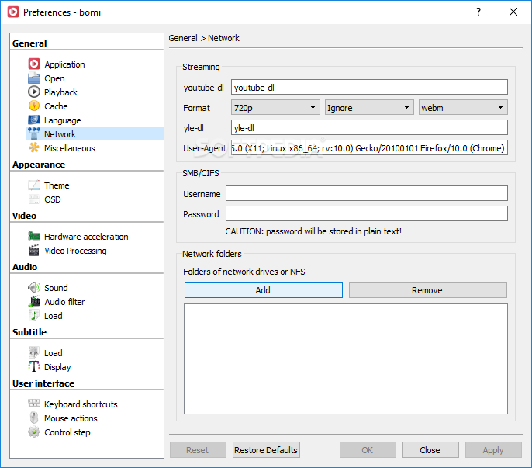
Task: Open Sound settings under Audio
Action: (56, 288)
